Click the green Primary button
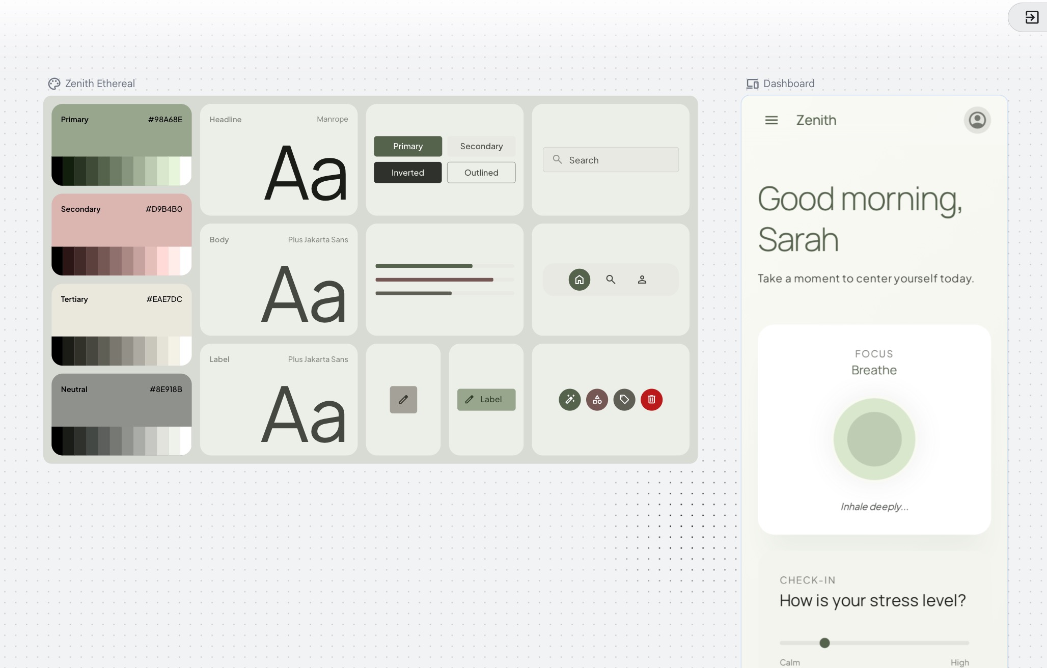This screenshot has width=1047, height=668. coord(408,146)
